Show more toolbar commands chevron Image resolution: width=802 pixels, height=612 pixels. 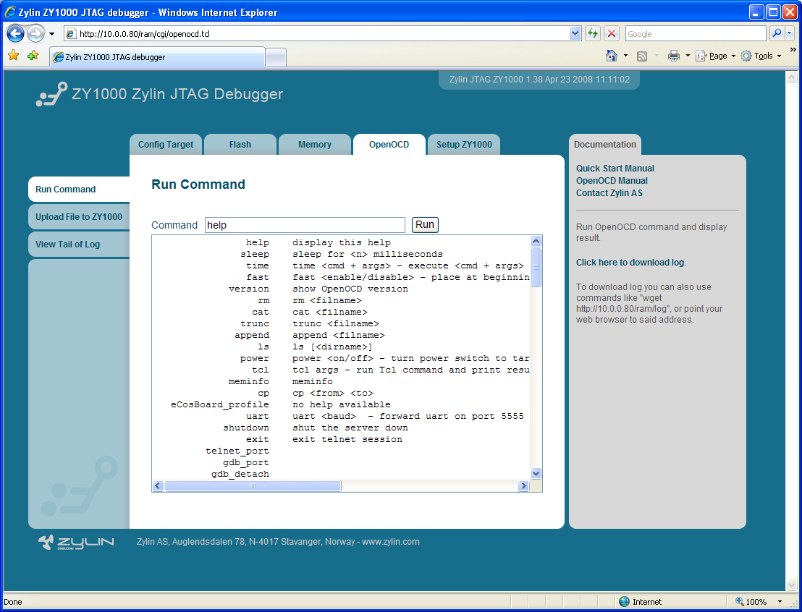pos(793,50)
